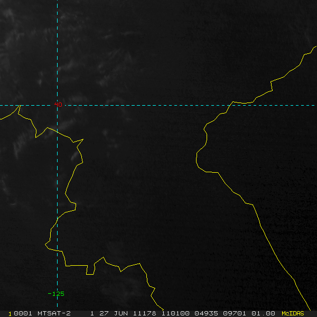Click the "0001" frame number text
Screen dimensions: 317x317
coord(23,313)
